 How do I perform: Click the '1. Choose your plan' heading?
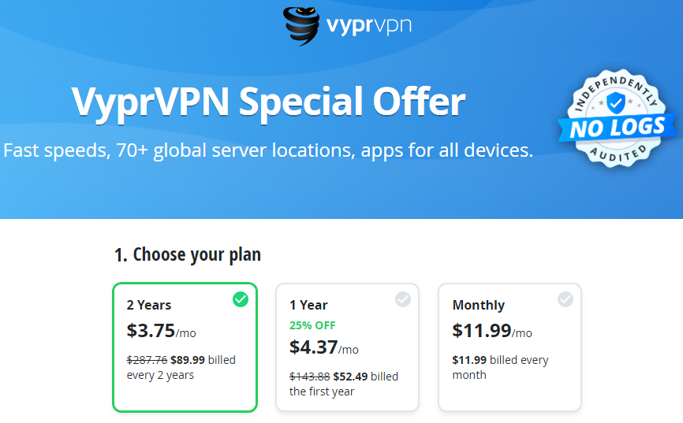coord(187,255)
